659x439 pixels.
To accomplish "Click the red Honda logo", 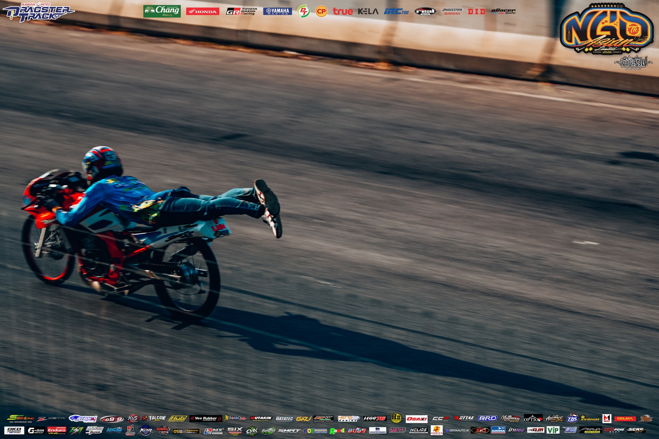I will (x=203, y=12).
